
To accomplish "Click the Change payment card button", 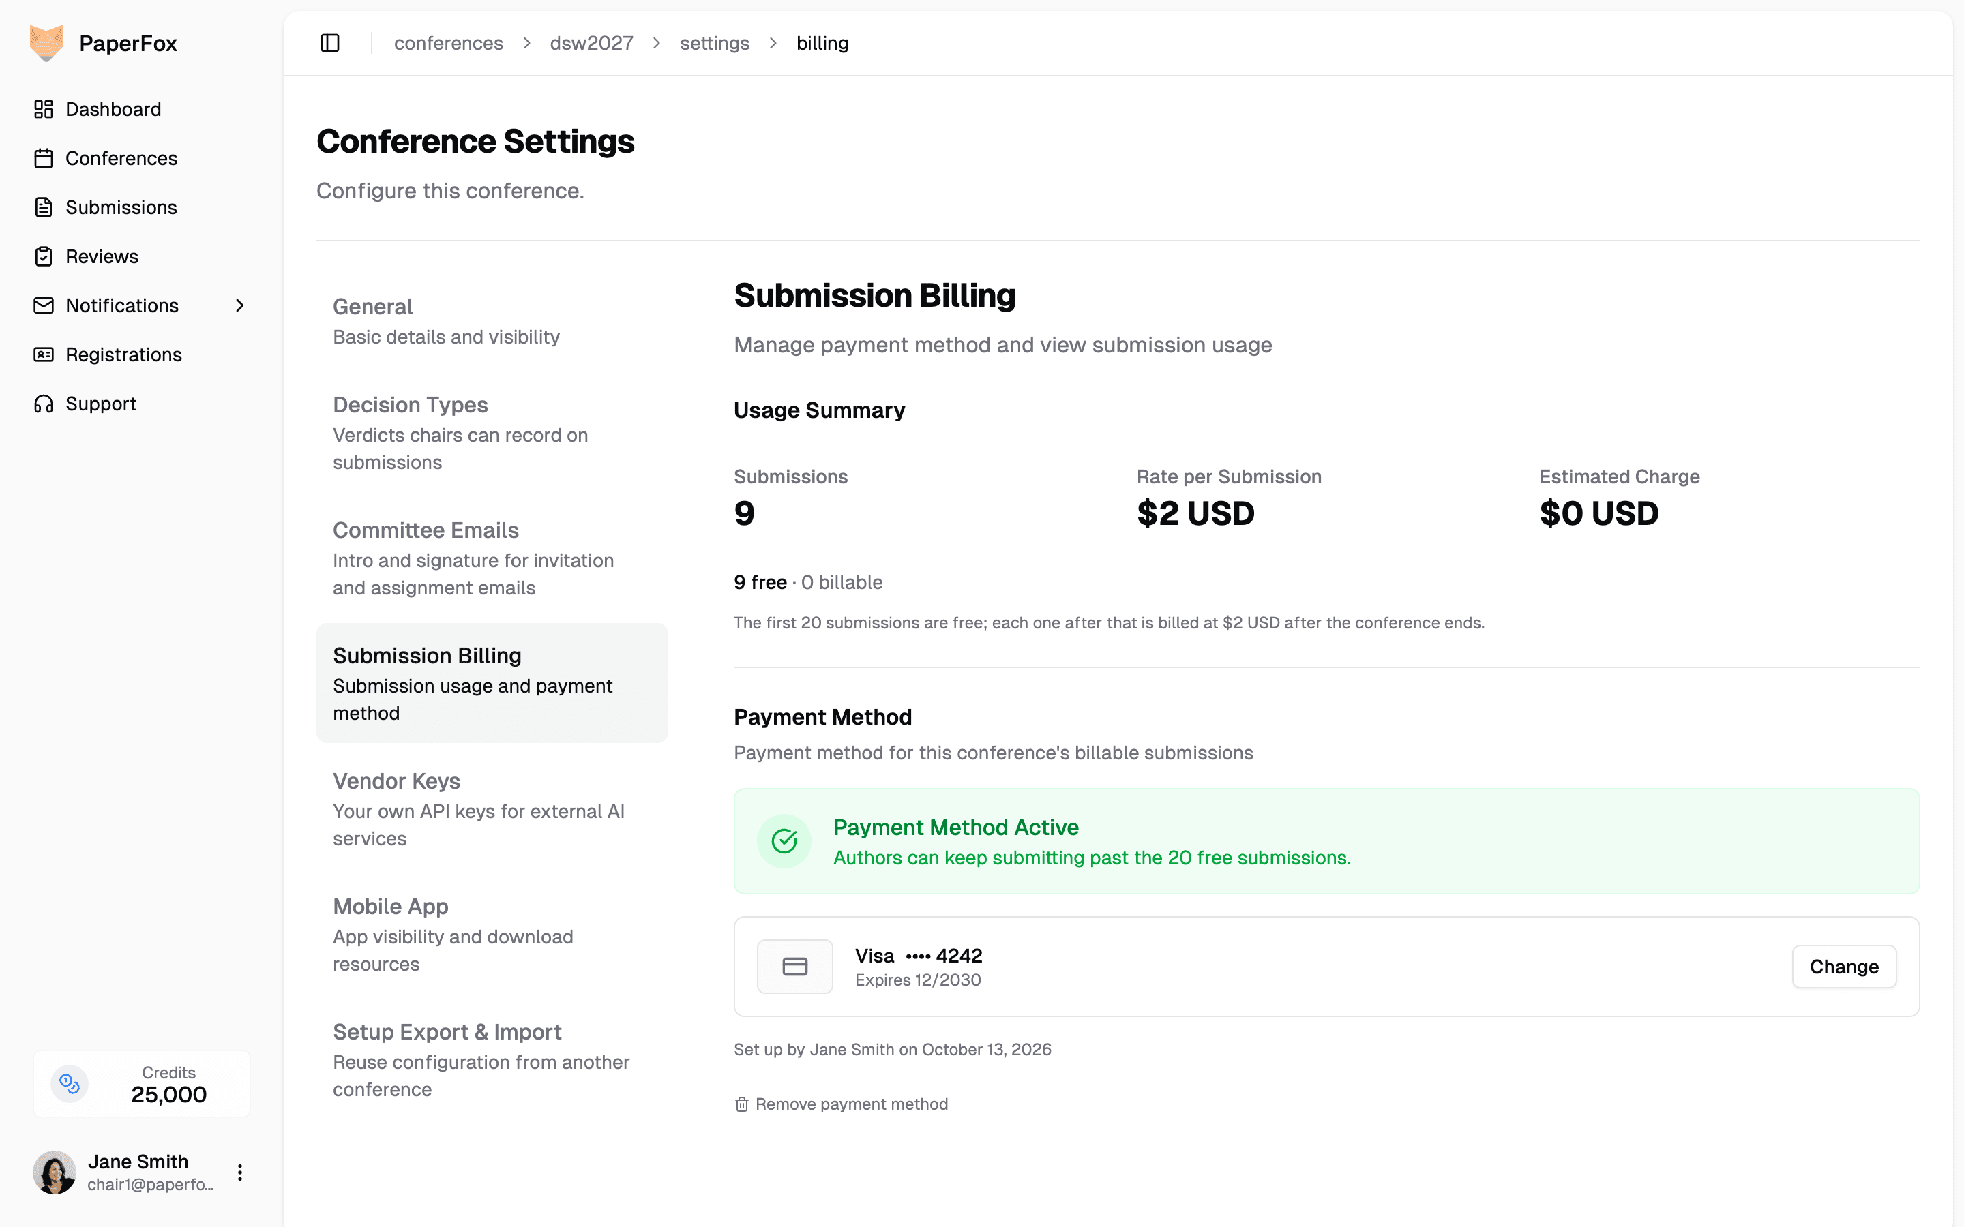I will point(1843,967).
